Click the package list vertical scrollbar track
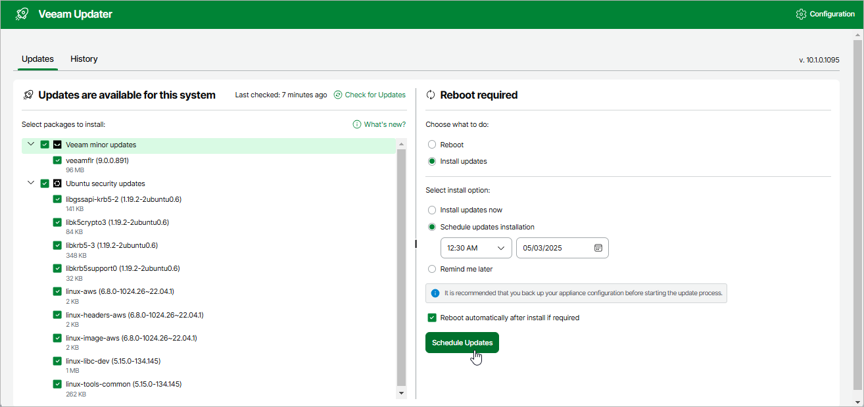Image resolution: width=864 pixels, height=407 pixels. (x=402, y=267)
